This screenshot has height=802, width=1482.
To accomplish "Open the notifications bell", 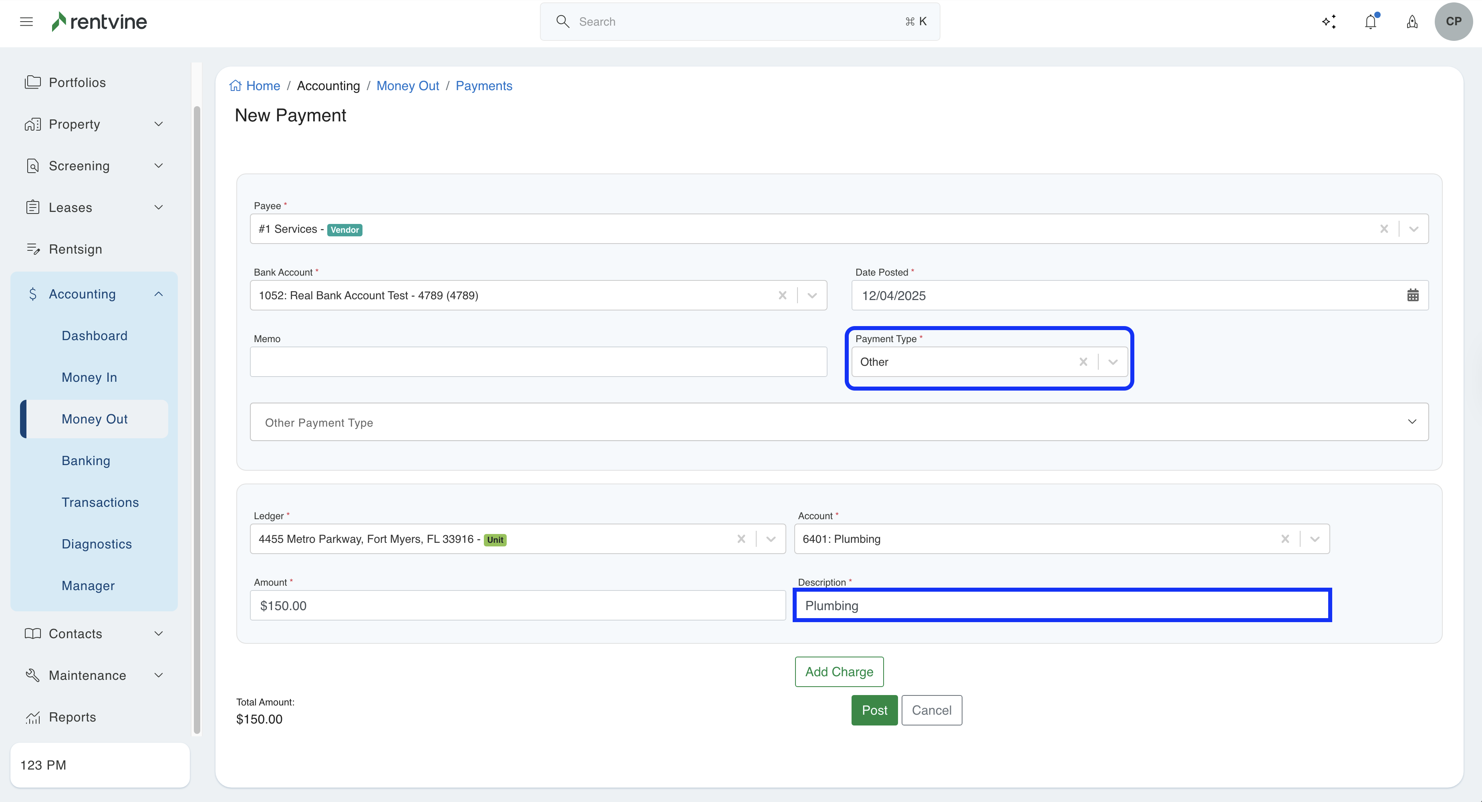I will point(1370,22).
